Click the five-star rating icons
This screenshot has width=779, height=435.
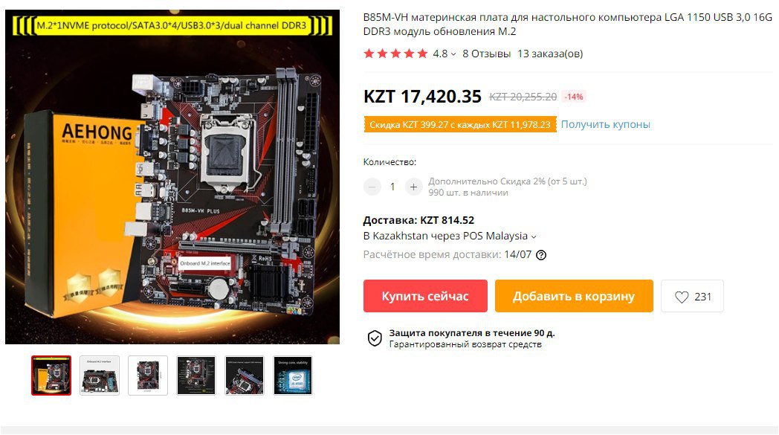coord(395,54)
